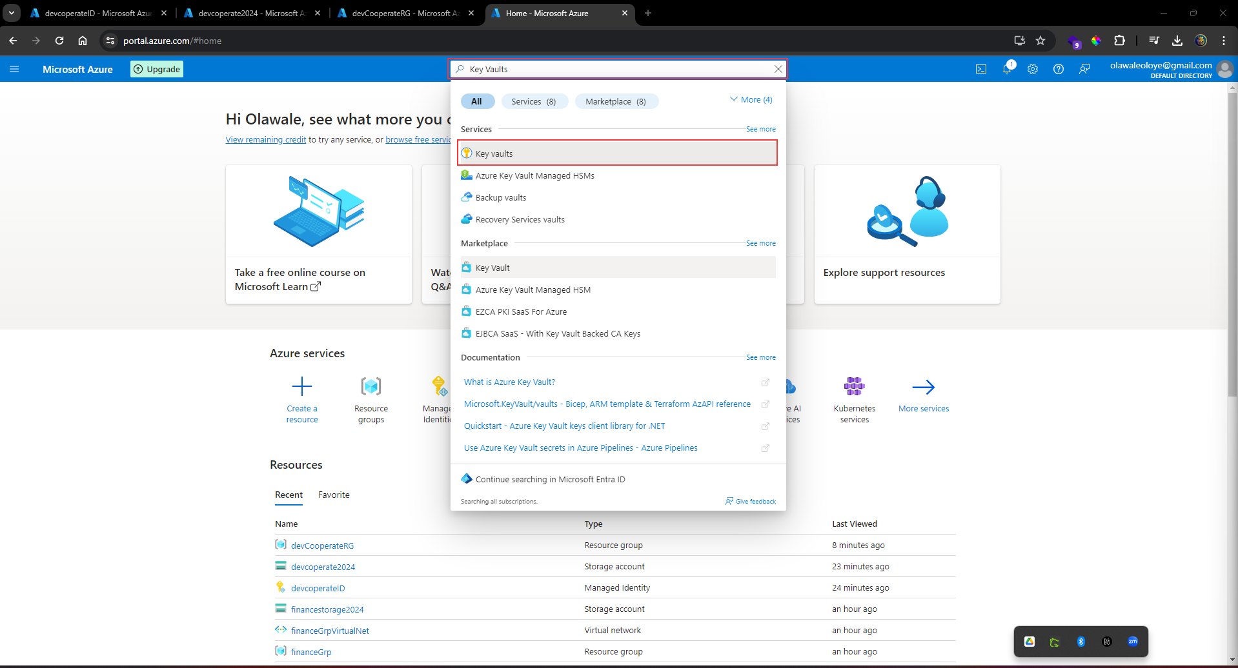Open Azure Key Vault Managed HSMs service
Image resolution: width=1238 pixels, height=668 pixels.
pyautogui.click(x=534, y=175)
